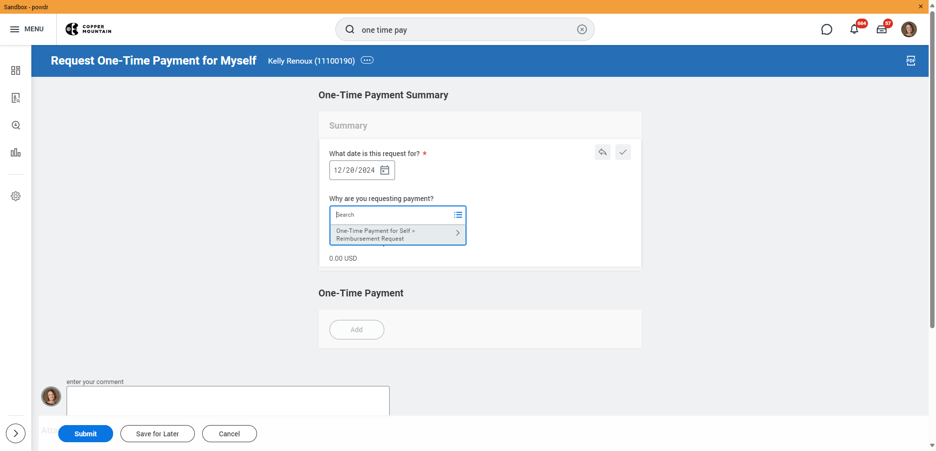Open the payment reason prompt list
The image size is (936, 451).
(458, 215)
